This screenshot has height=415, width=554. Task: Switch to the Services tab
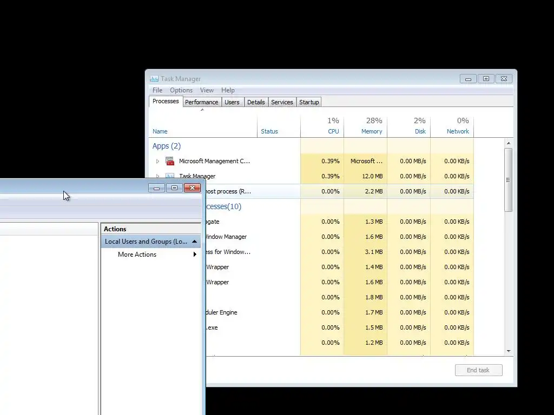(282, 102)
